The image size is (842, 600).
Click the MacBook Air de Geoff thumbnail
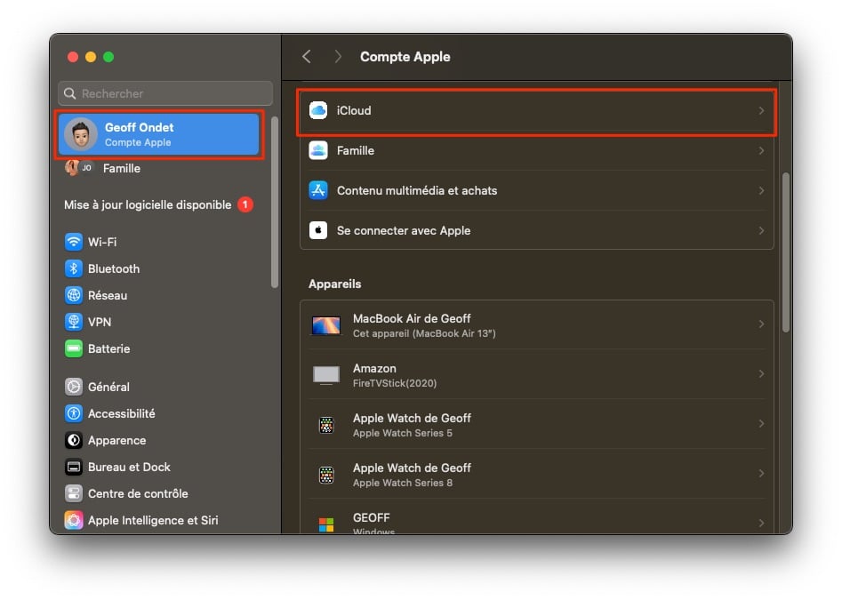[x=326, y=325]
